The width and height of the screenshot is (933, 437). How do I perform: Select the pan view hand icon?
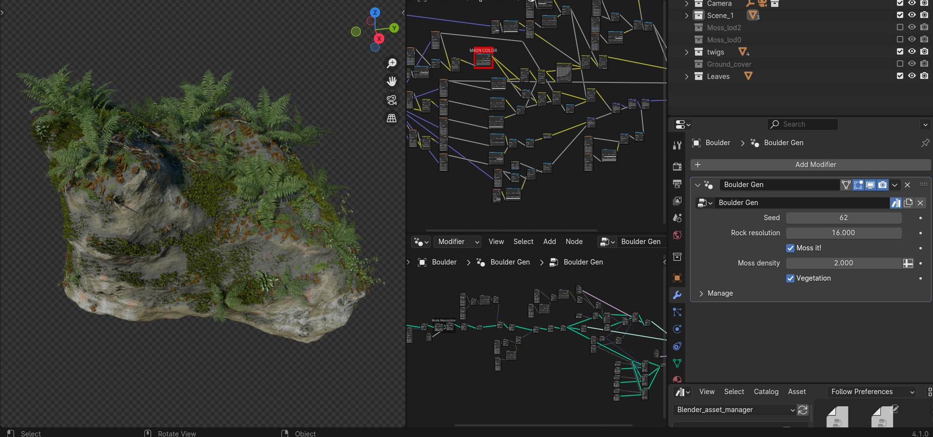(x=392, y=81)
